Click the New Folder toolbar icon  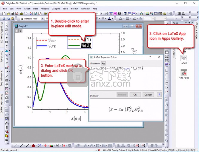point(8,13)
